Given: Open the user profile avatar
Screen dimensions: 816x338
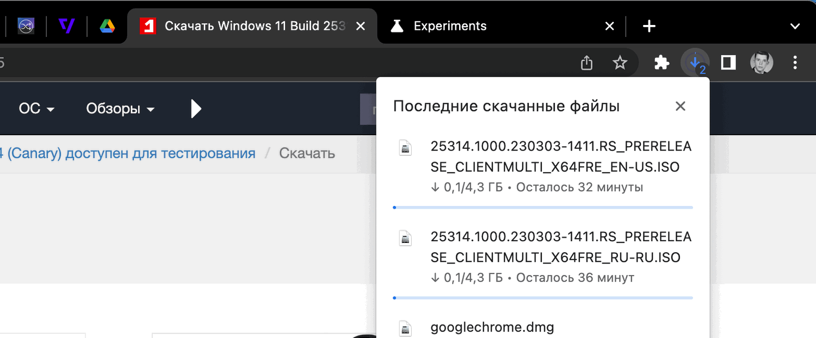Looking at the screenshot, I should 762,64.
